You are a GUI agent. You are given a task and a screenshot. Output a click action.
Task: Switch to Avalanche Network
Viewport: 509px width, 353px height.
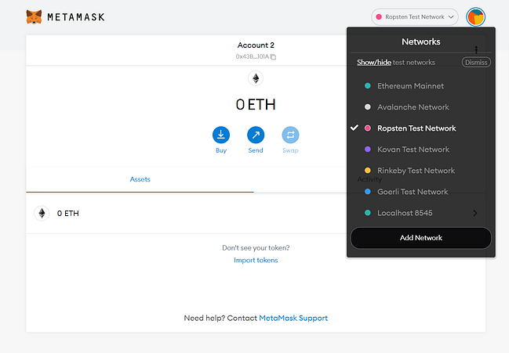(x=421, y=107)
